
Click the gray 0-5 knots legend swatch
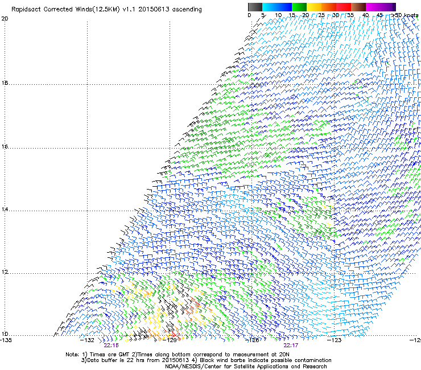click(255, 7)
